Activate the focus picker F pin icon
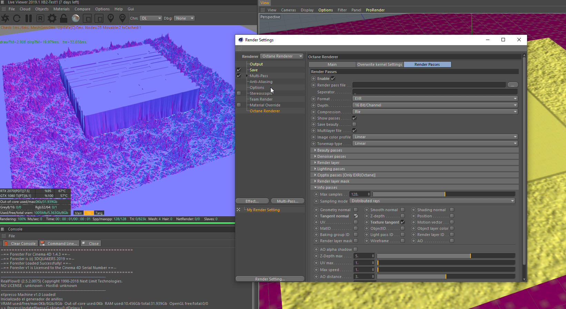The height and width of the screenshot is (309, 566). [111, 18]
